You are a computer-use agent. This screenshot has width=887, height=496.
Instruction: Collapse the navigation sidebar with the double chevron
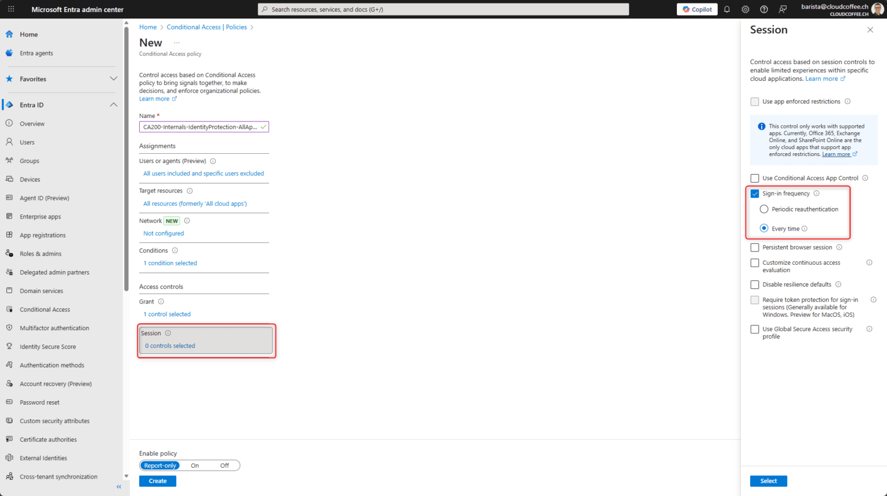118,487
